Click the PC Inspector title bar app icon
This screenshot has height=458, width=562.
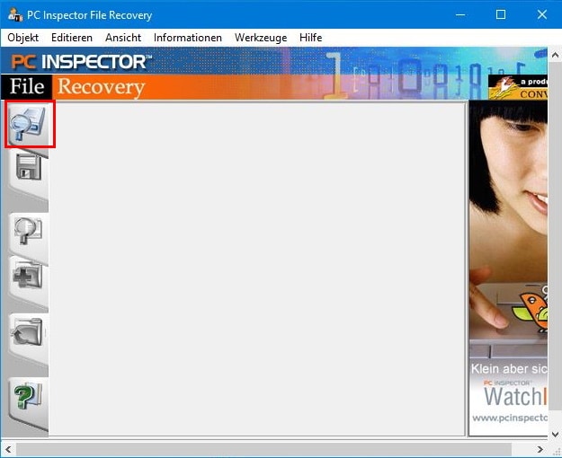14,14
